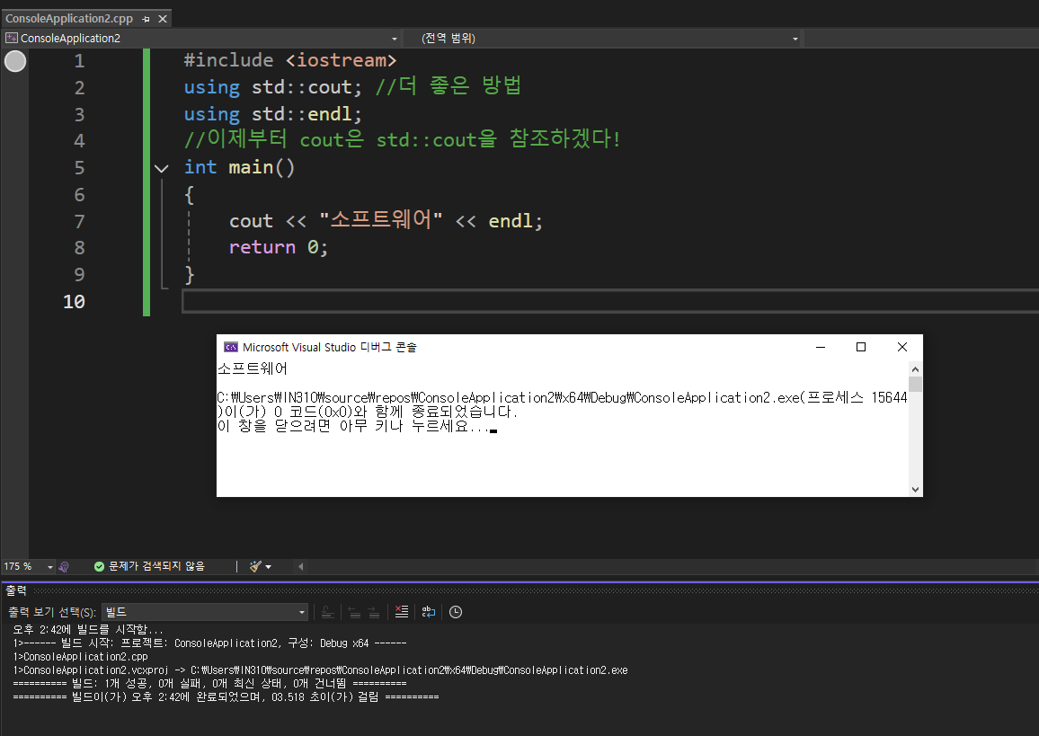Click the project icon beside ConsoleApplication2
The image size is (1039, 736).
point(12,39)
